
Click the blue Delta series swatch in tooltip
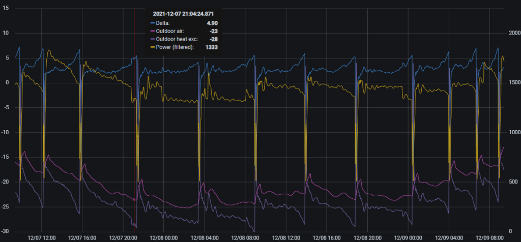[153, 23]
